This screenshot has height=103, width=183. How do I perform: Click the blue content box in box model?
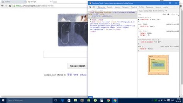[x=158, y=65]
